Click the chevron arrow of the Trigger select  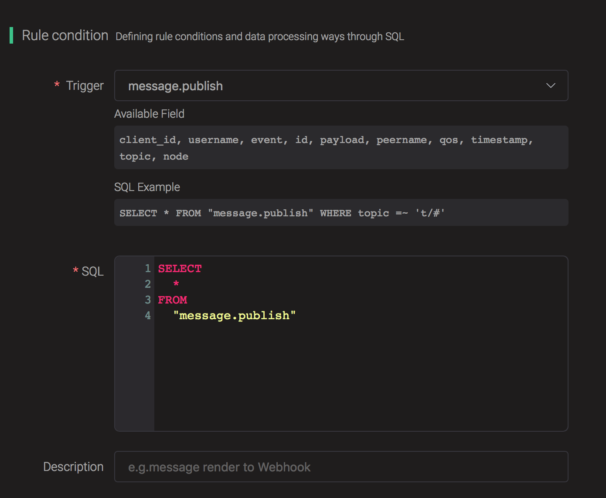click(551, 85)
